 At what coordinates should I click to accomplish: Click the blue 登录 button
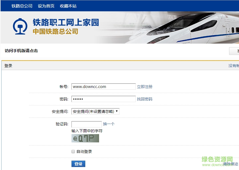(78, 164)
